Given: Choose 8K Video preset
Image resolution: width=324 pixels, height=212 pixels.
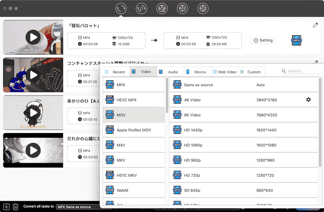Looking at the screenshot, I should coord(243,115).
